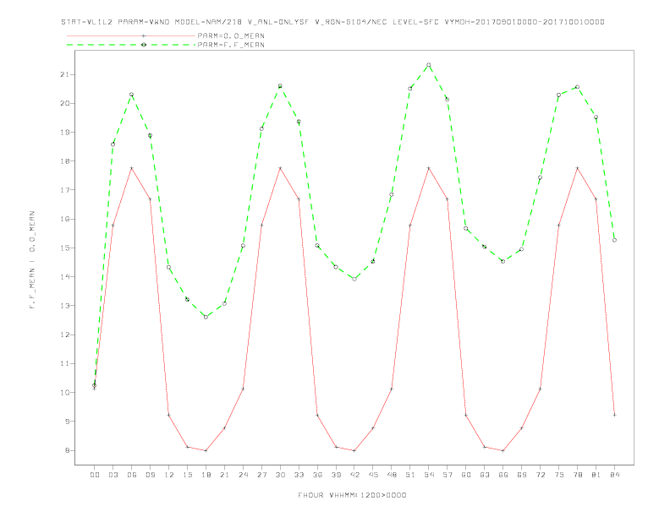This screenshot has height=517, width=670.
Task: Click red O.O_MEAN peak marker at hour 30
Action: (280, 168)
